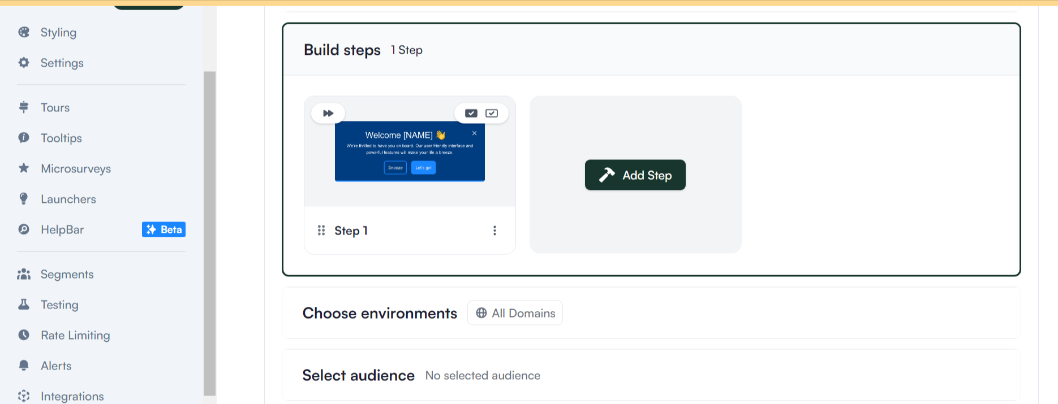The width and height of the screenshot is (1058, 404).
Task: Click the fast-forward icon on Step 1
Action: tap(328, 113)
